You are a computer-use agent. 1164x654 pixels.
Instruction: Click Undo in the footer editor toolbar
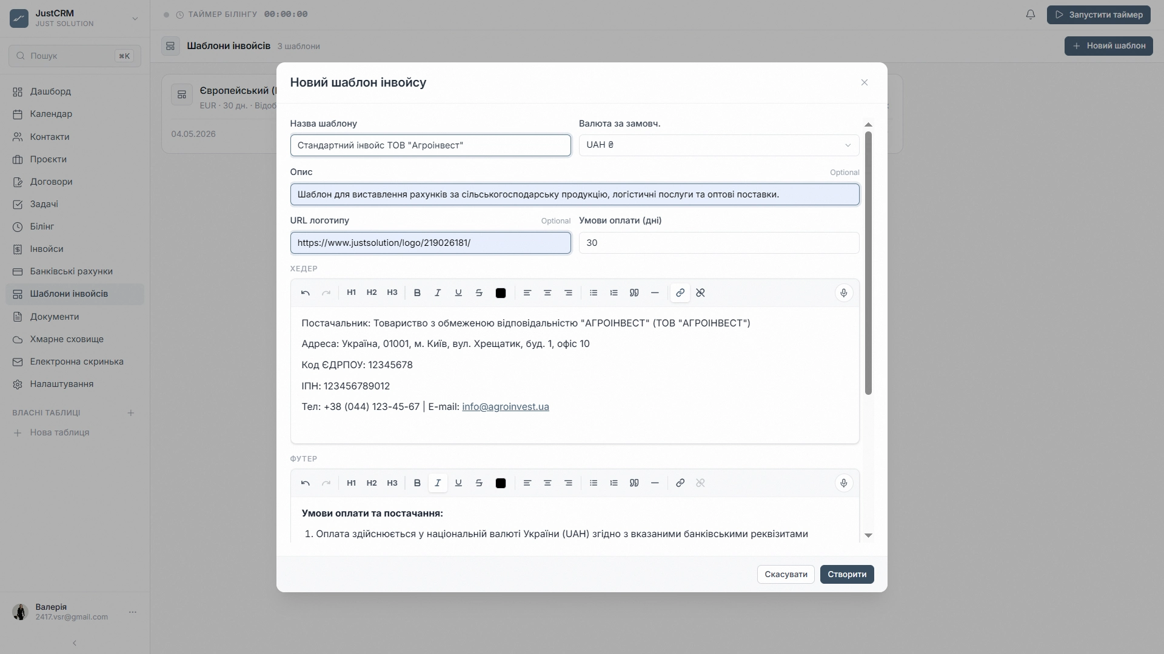pyautogui.click(x=306, y=483)
